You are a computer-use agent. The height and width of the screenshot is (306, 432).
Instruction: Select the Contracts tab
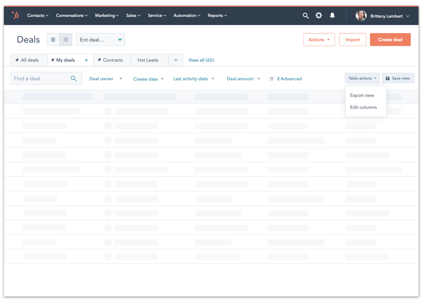tap(112, 60)
